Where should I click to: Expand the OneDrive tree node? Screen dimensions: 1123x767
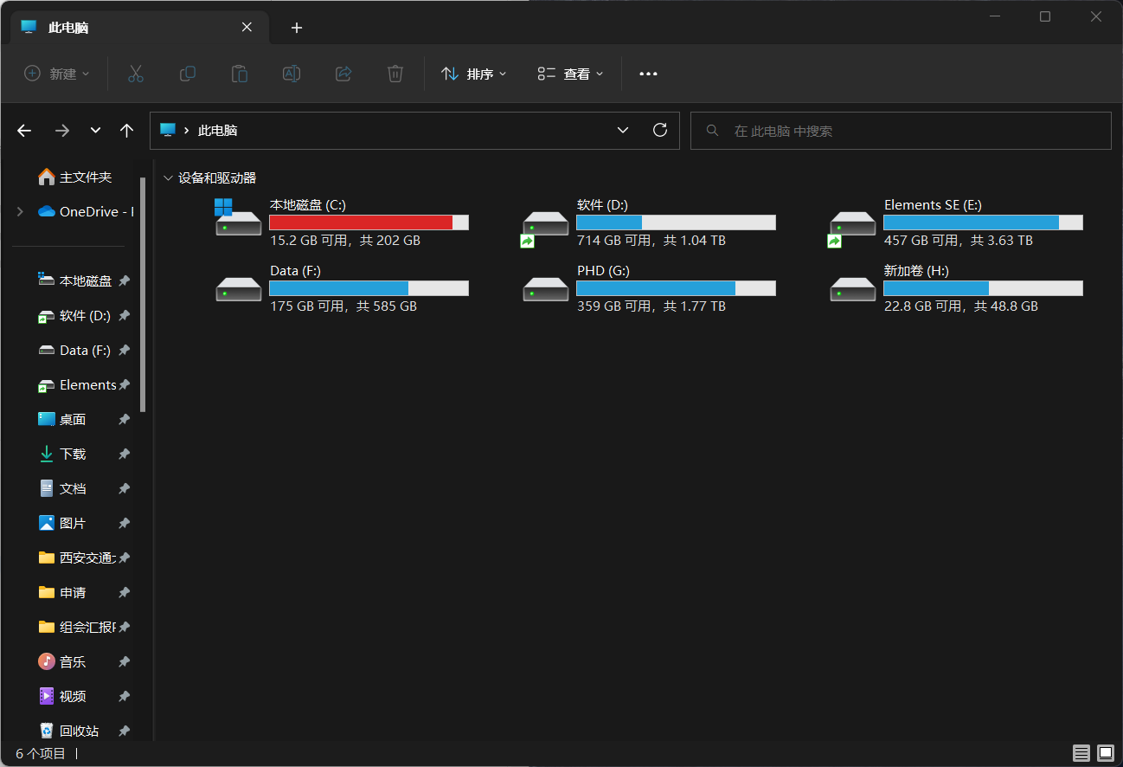coord(20,211)
